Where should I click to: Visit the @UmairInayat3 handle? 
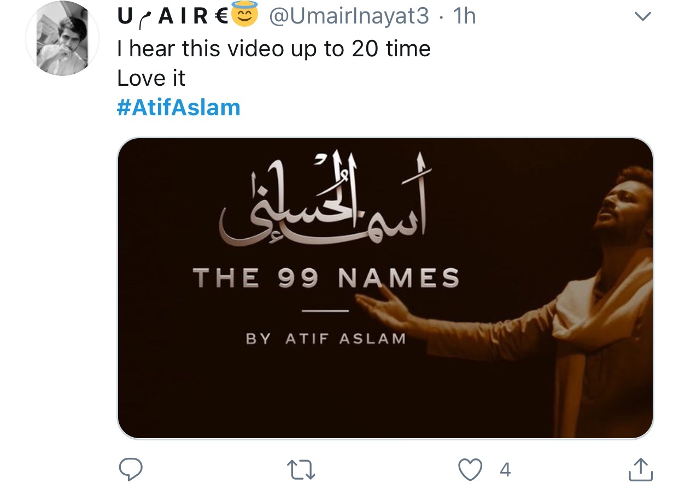click(x=348, y=17)
